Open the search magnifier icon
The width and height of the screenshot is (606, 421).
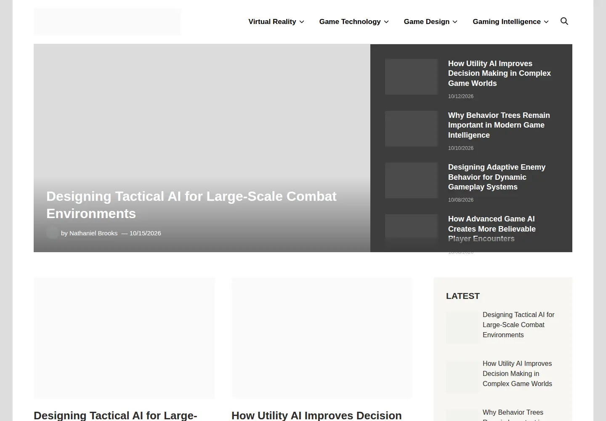click(x=564, y=21)
